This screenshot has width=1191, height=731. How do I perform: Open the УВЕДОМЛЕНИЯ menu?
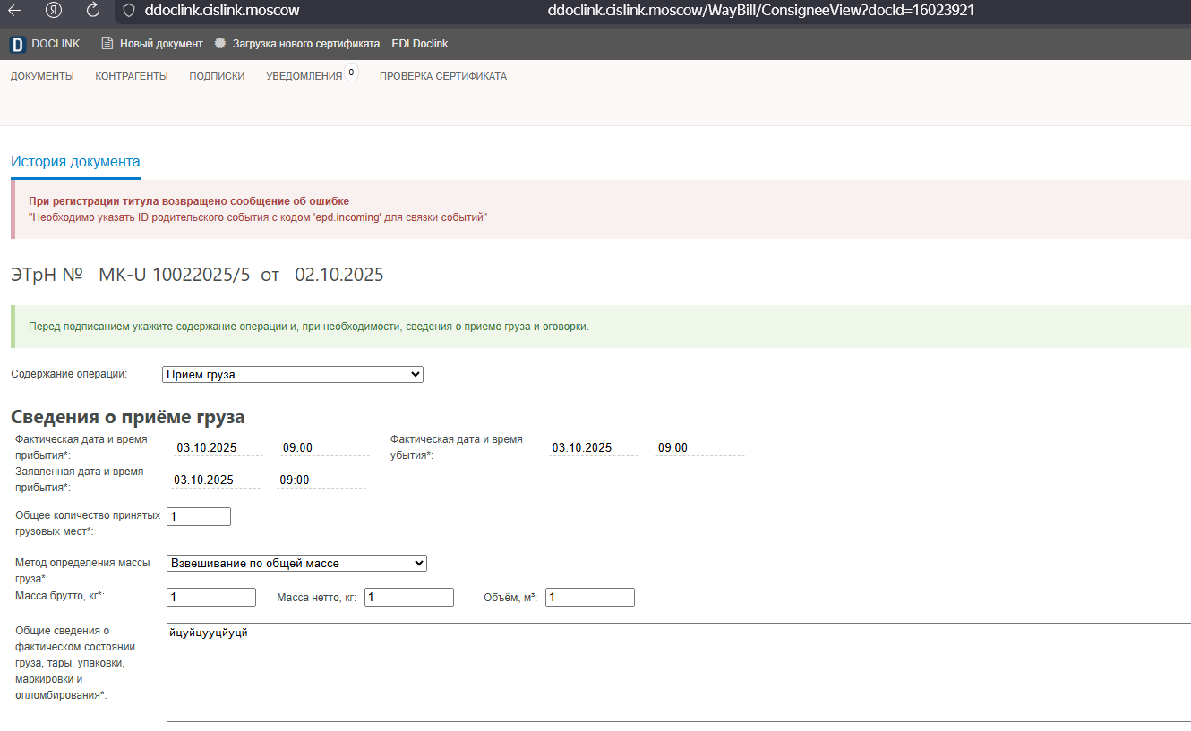pyautogui.click(x=304, y=76)
